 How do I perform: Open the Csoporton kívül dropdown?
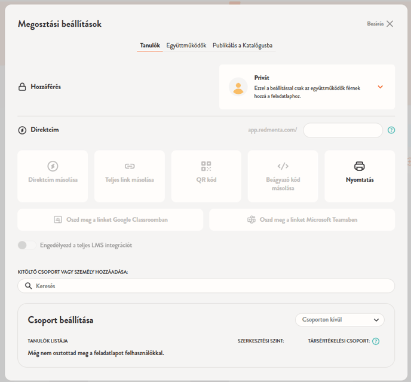click(339, 320)
